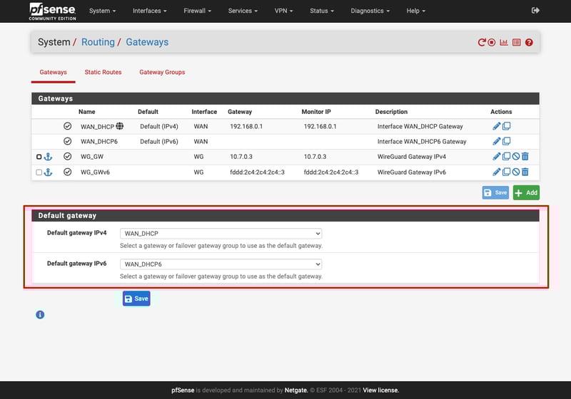This screenshot has width=571, height=399.
Task: Switch to the Static Routes tab
Action: 103,72
